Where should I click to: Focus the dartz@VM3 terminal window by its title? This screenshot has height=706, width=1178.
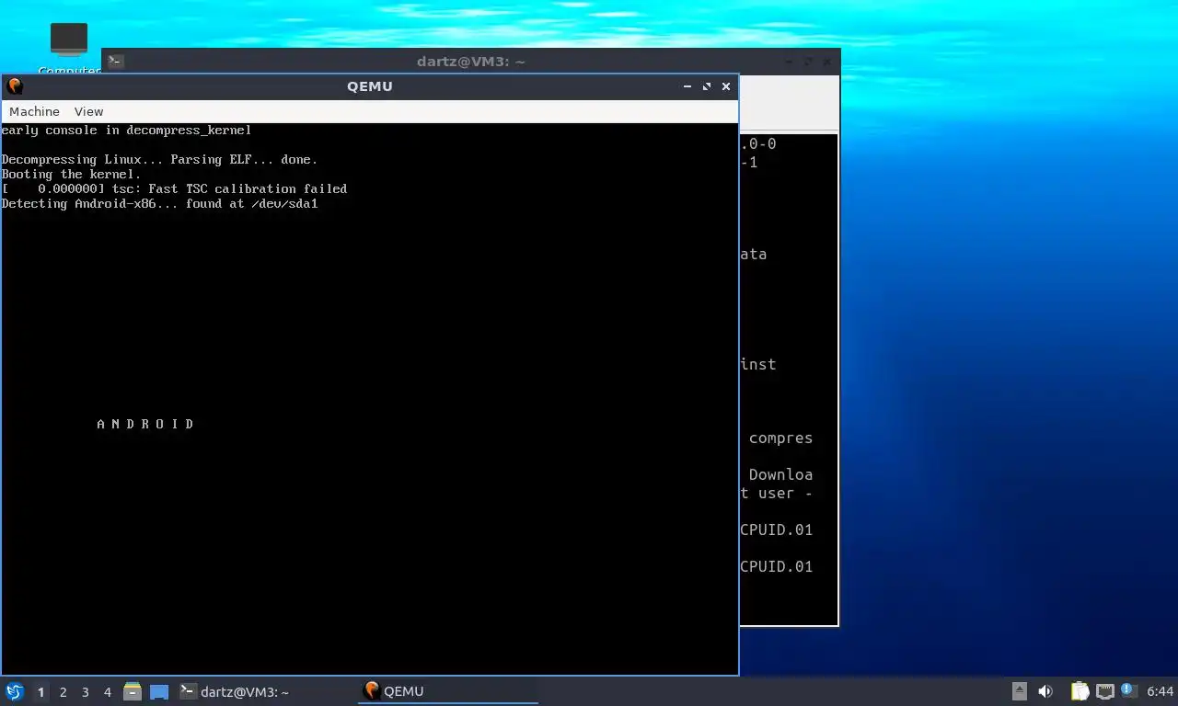tap(470, 62)
